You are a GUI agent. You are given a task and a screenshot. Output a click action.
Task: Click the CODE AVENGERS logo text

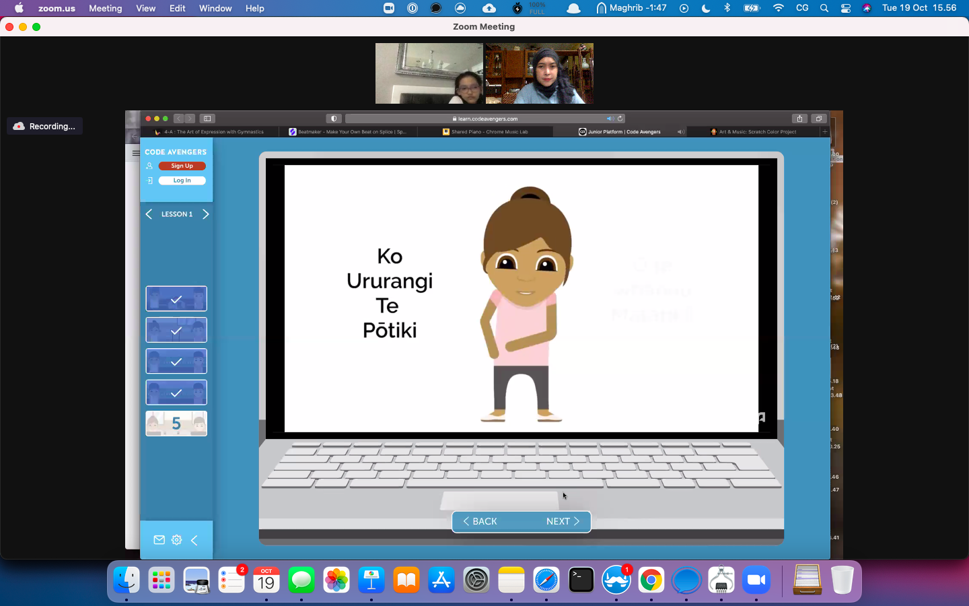click(x=176, y=152)
